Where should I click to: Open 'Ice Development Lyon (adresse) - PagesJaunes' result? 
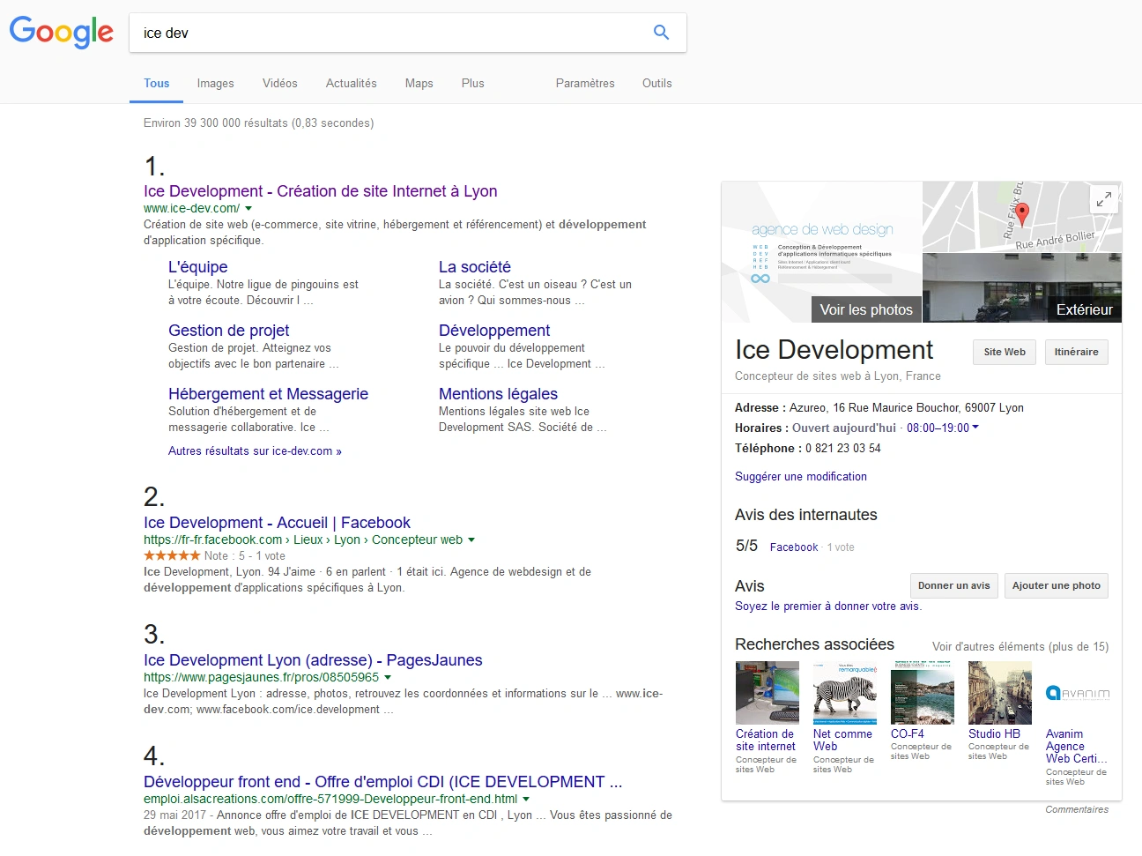point(313,660)
